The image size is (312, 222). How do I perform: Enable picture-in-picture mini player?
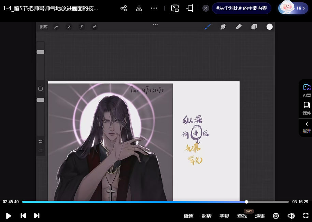(x=175, y=8)
